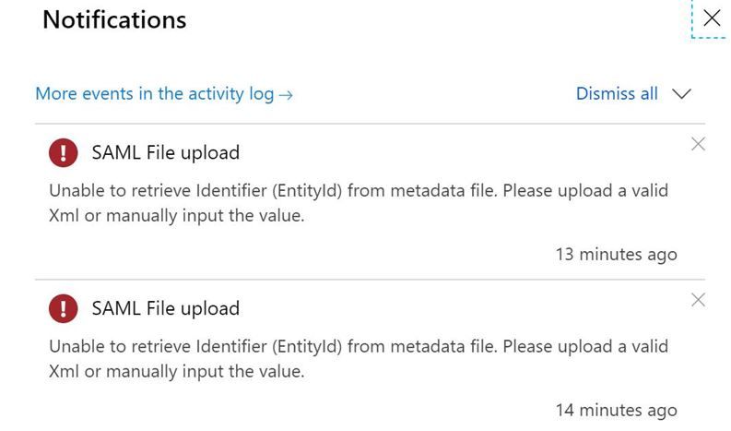The width and height of the screenshot is (731, 431).
Task: Open More events in the activity log
Action: click(x=164, y=94)
